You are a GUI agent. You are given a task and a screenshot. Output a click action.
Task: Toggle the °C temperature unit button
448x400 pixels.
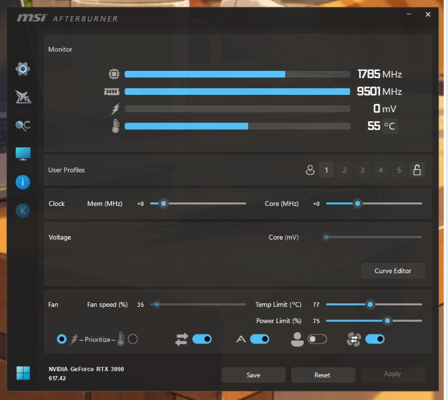tap(389, 126)
